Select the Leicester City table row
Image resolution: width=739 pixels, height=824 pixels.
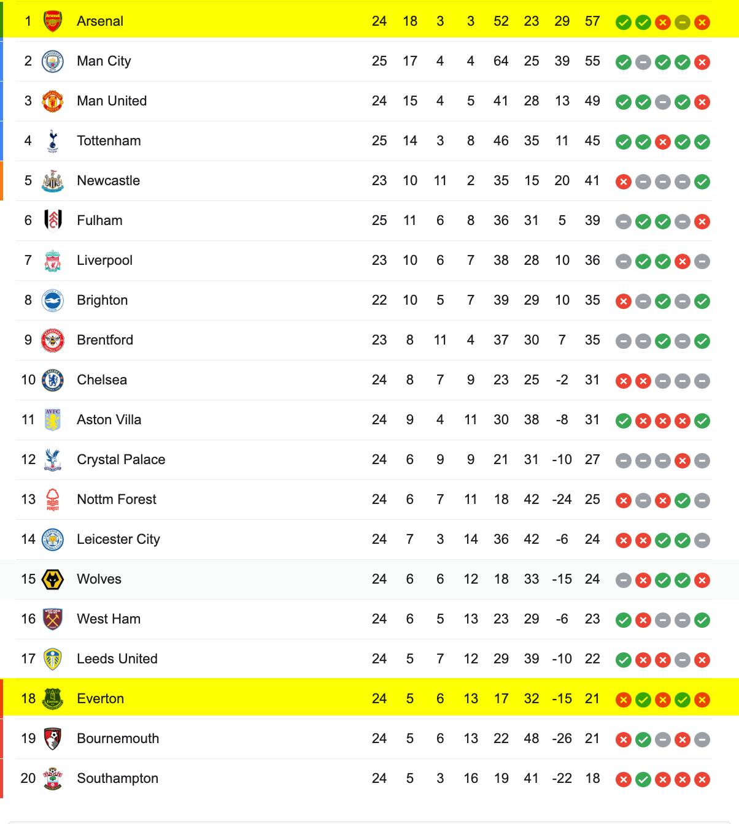pos(364,540)
